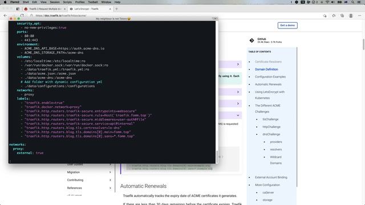Image resolution: width=365 pixels, height=205 pixels.
Task: Click the terminal window scrollbar thumb
Action: click(x=217, y=157)
